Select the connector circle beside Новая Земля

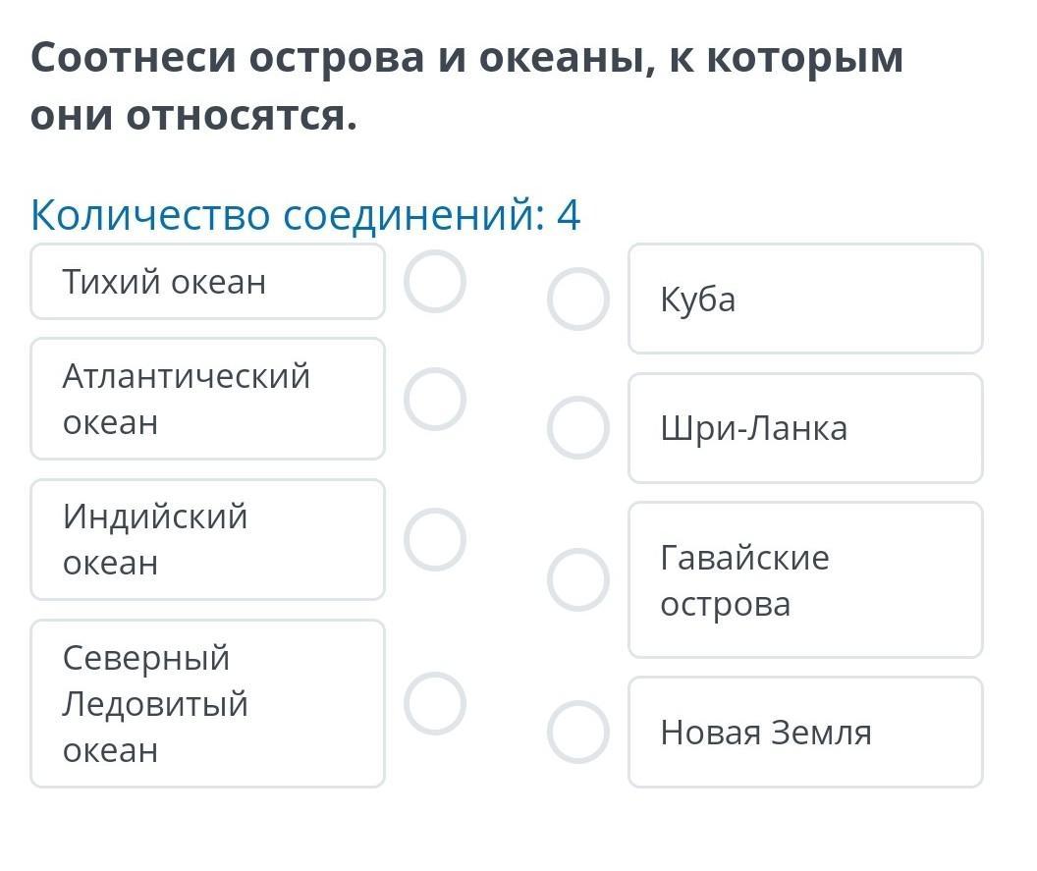tap(578, 733)
